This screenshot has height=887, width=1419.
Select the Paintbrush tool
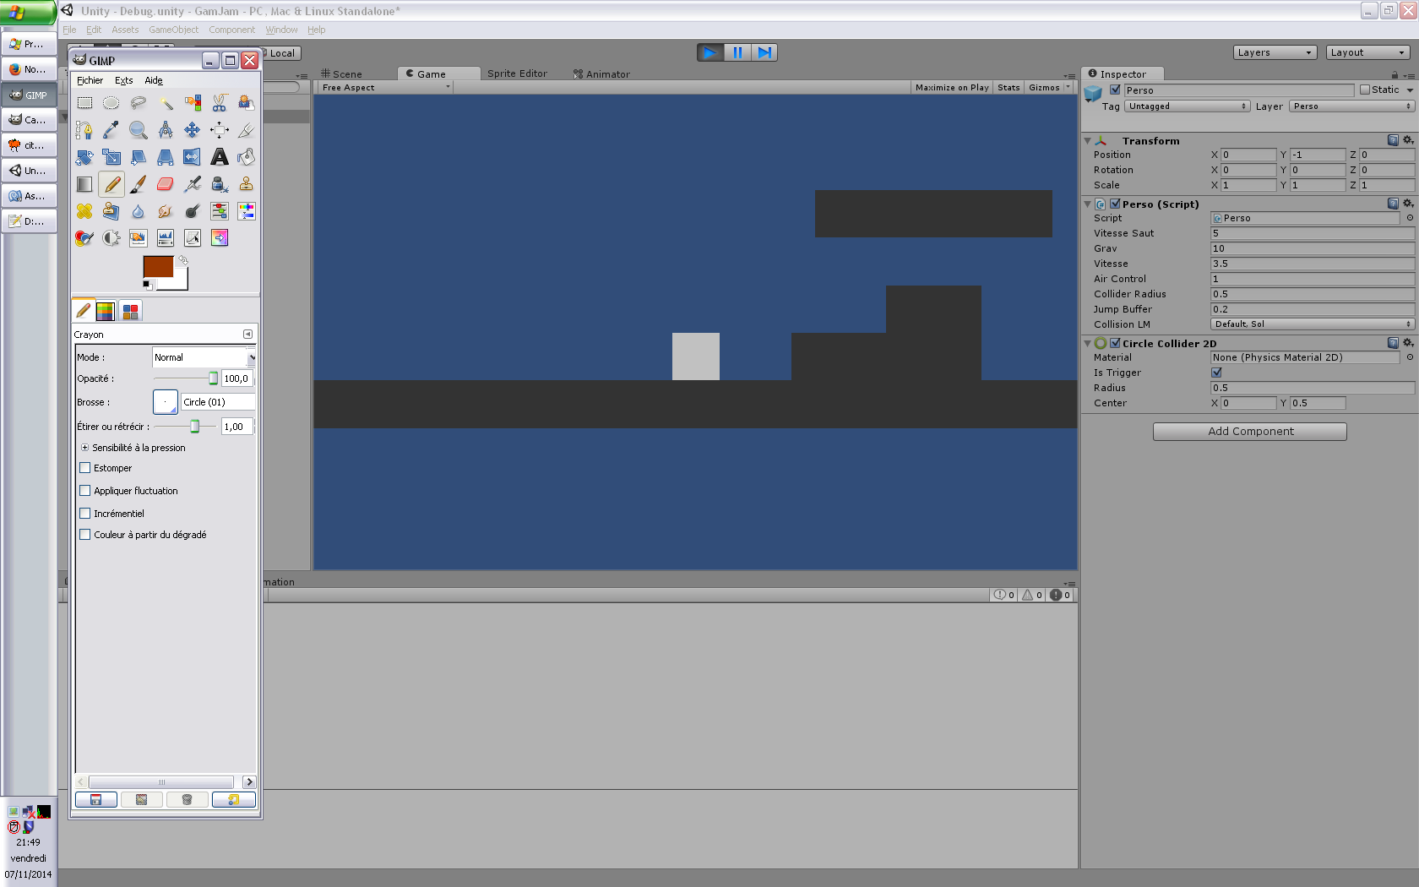point(139,184)
